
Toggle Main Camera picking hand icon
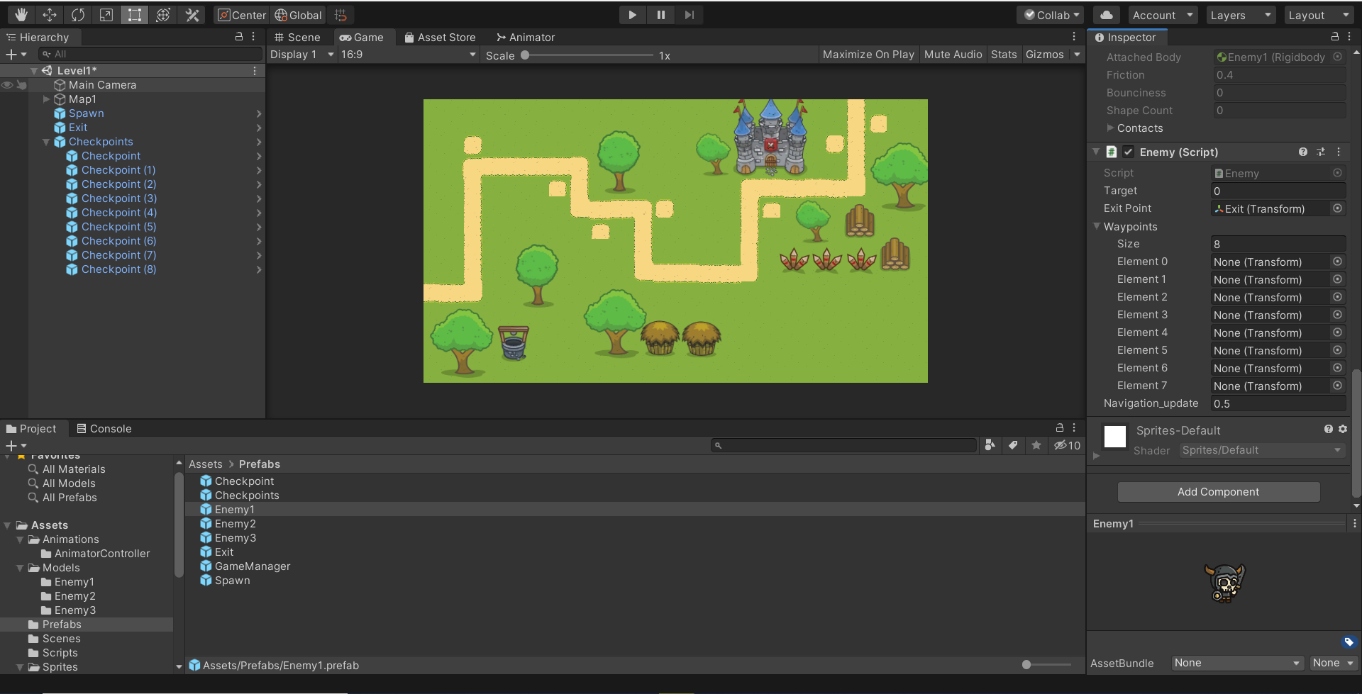coord(21,85)
